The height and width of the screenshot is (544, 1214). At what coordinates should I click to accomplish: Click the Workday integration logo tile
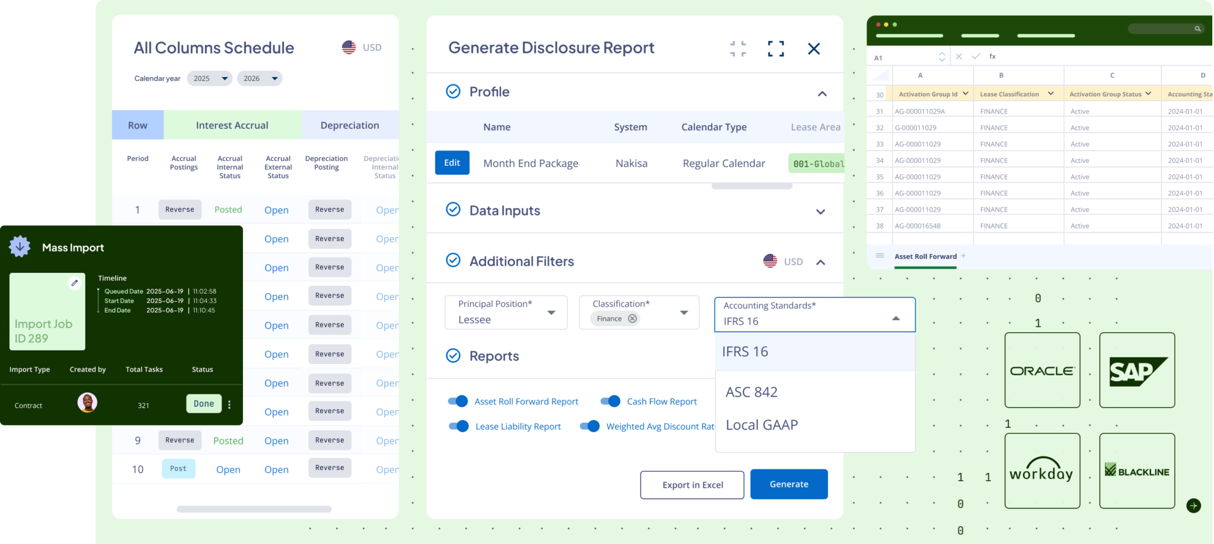[1042, 471]
